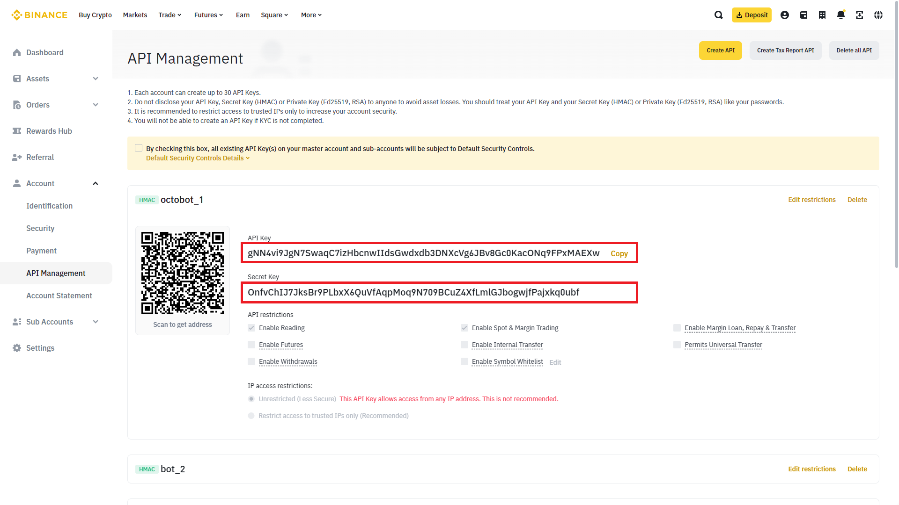Expand the Orders sidebar section chevron
Viewport: 899px width, 505px height.
pyautogui.click(x=96, y=105)
